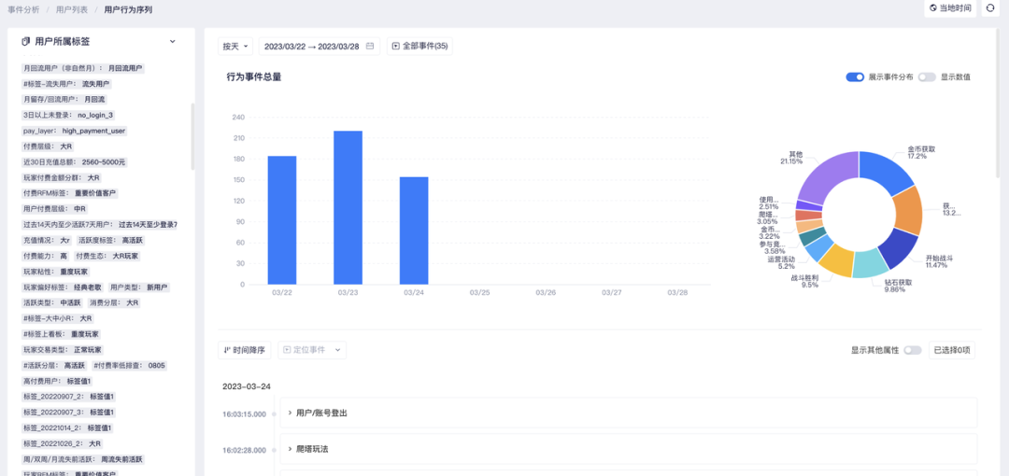Click the 用户付费层级 中R tag

(55, 209)
